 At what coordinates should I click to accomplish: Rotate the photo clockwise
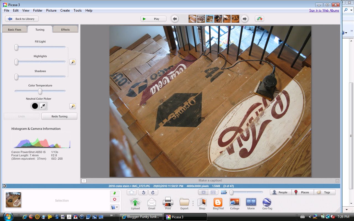[x=153, y=192]
